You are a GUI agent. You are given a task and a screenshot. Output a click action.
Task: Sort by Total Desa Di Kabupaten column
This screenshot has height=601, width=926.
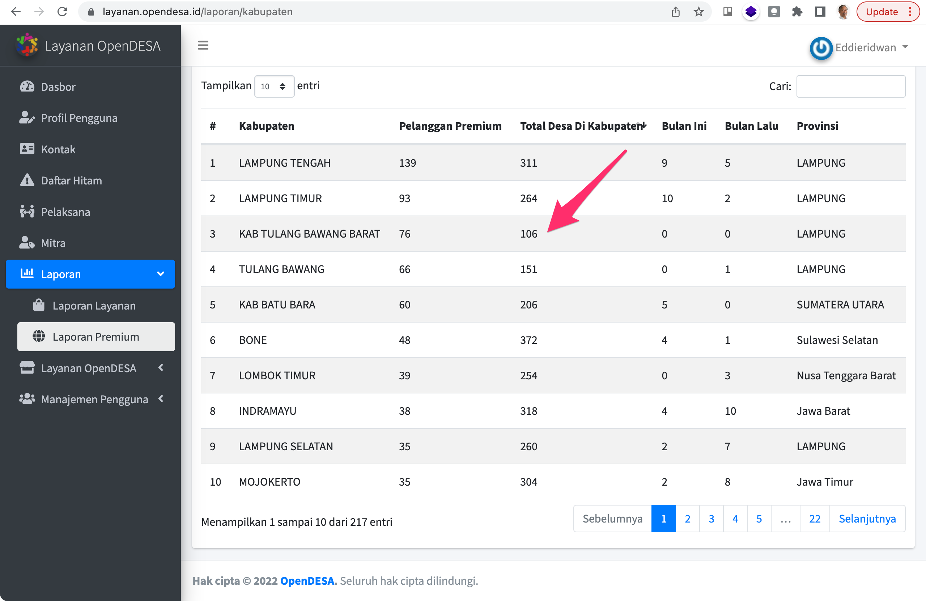click(582, 125)
